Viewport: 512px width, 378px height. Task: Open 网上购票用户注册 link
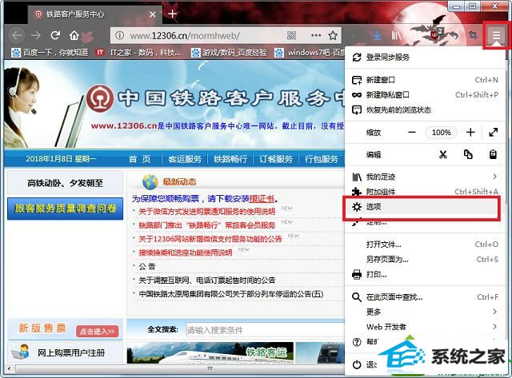coord(71,352)
